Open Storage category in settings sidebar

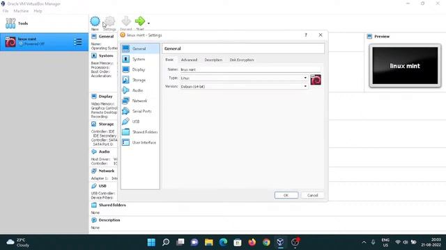coord(140,80)
